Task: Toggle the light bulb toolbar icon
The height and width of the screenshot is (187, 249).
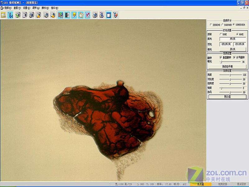Action: [74, 15]
